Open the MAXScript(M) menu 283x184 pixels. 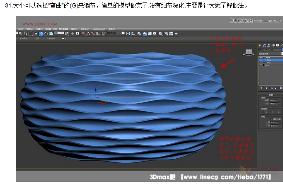[x=99, y=29]
